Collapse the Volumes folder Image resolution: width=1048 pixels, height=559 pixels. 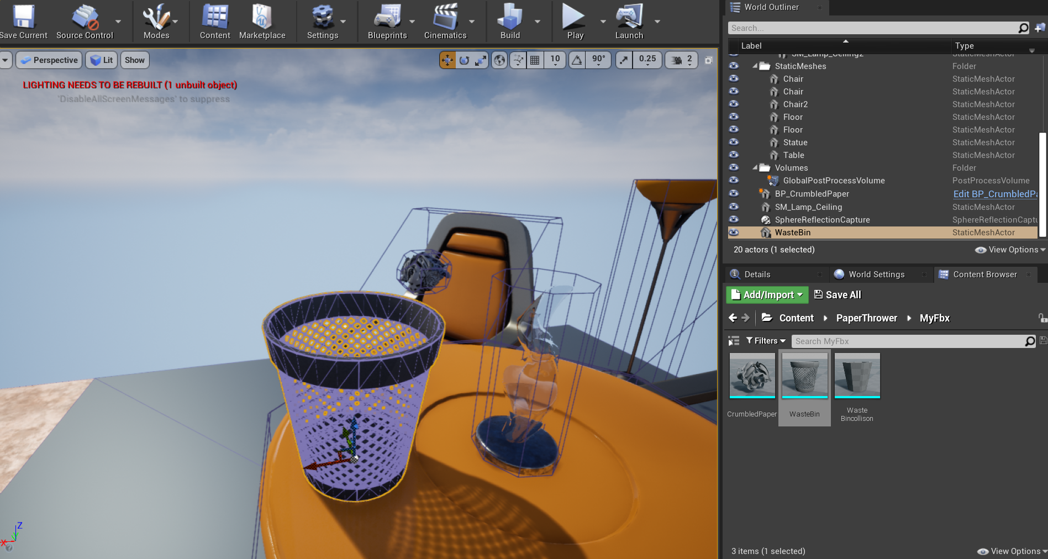(755, 168)
